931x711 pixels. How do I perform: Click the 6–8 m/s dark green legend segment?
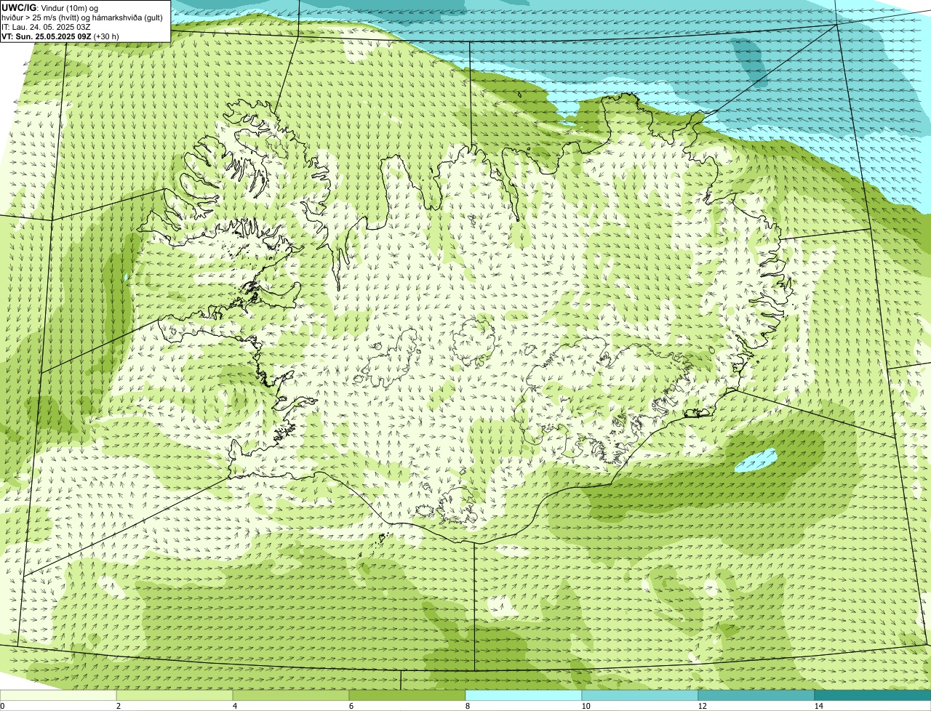407,695
